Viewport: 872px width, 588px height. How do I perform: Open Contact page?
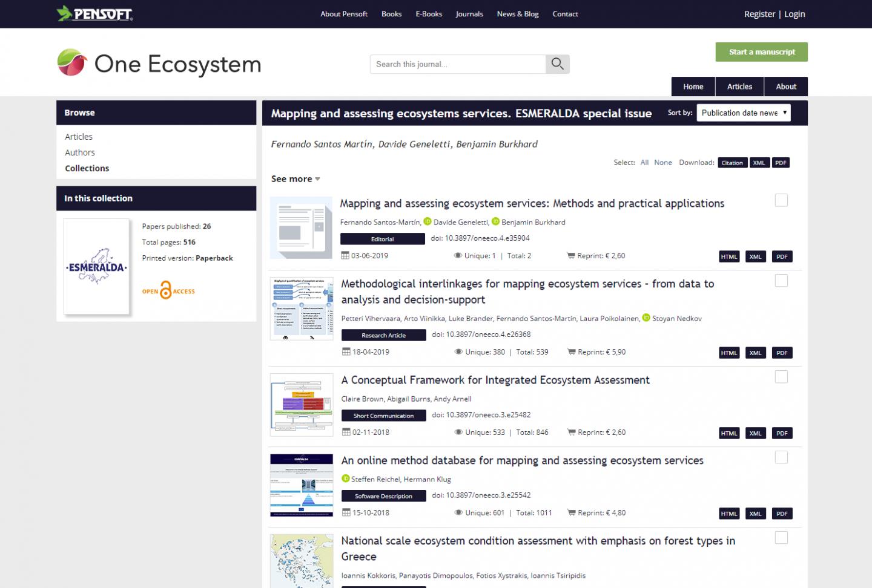(x=565, y=14)
